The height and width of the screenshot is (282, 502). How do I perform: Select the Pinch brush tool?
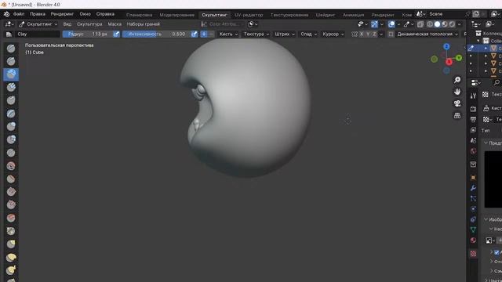(11, 231)
